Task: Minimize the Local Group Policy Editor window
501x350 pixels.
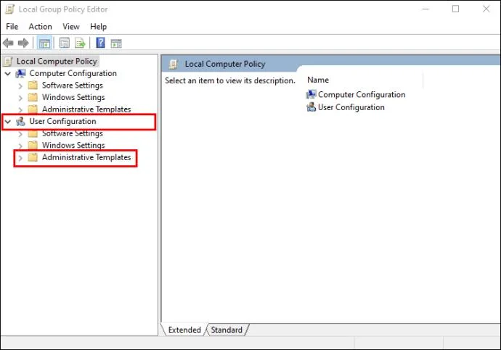Action: [x=425, y=9]
